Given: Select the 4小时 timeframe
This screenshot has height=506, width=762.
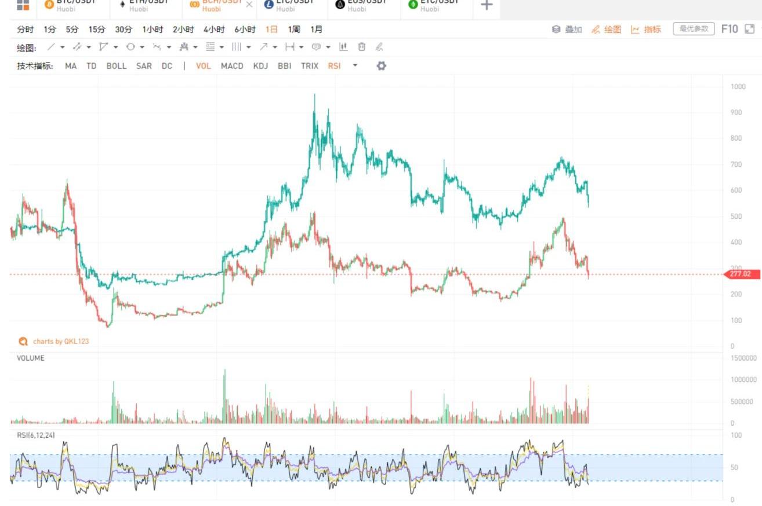Looking at the screenshot, I should pos(214,30).
